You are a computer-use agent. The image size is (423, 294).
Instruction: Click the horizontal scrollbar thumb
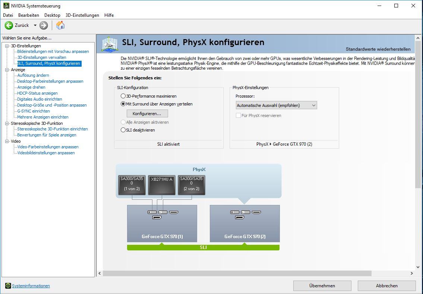[237, 273]
